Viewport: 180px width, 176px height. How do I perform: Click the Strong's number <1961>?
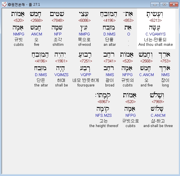tap(61, 61)
